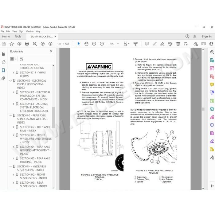Image resolution: width=215 pixels, height=215 pixels.
Task: Switch to the Tools tab
Action: (18, 37)
